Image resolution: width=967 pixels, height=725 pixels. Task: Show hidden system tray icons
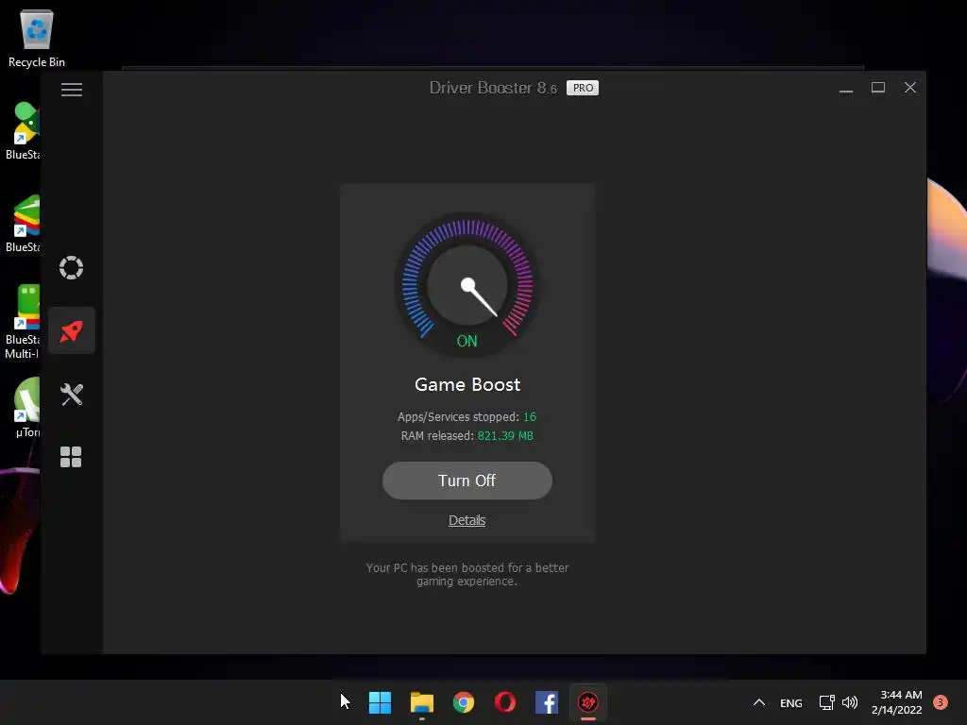click(759, 702)
